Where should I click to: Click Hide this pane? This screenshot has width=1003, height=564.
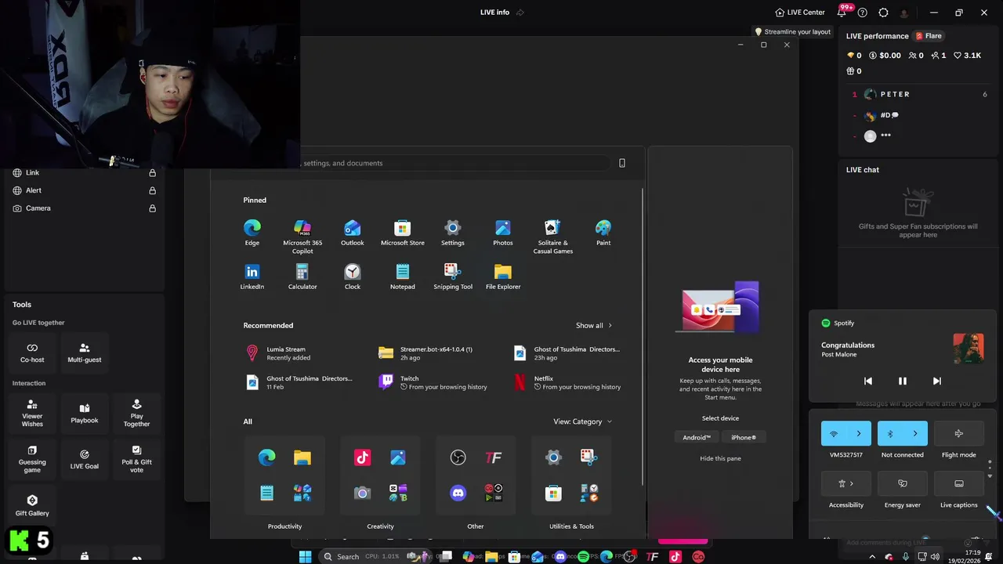720,458
